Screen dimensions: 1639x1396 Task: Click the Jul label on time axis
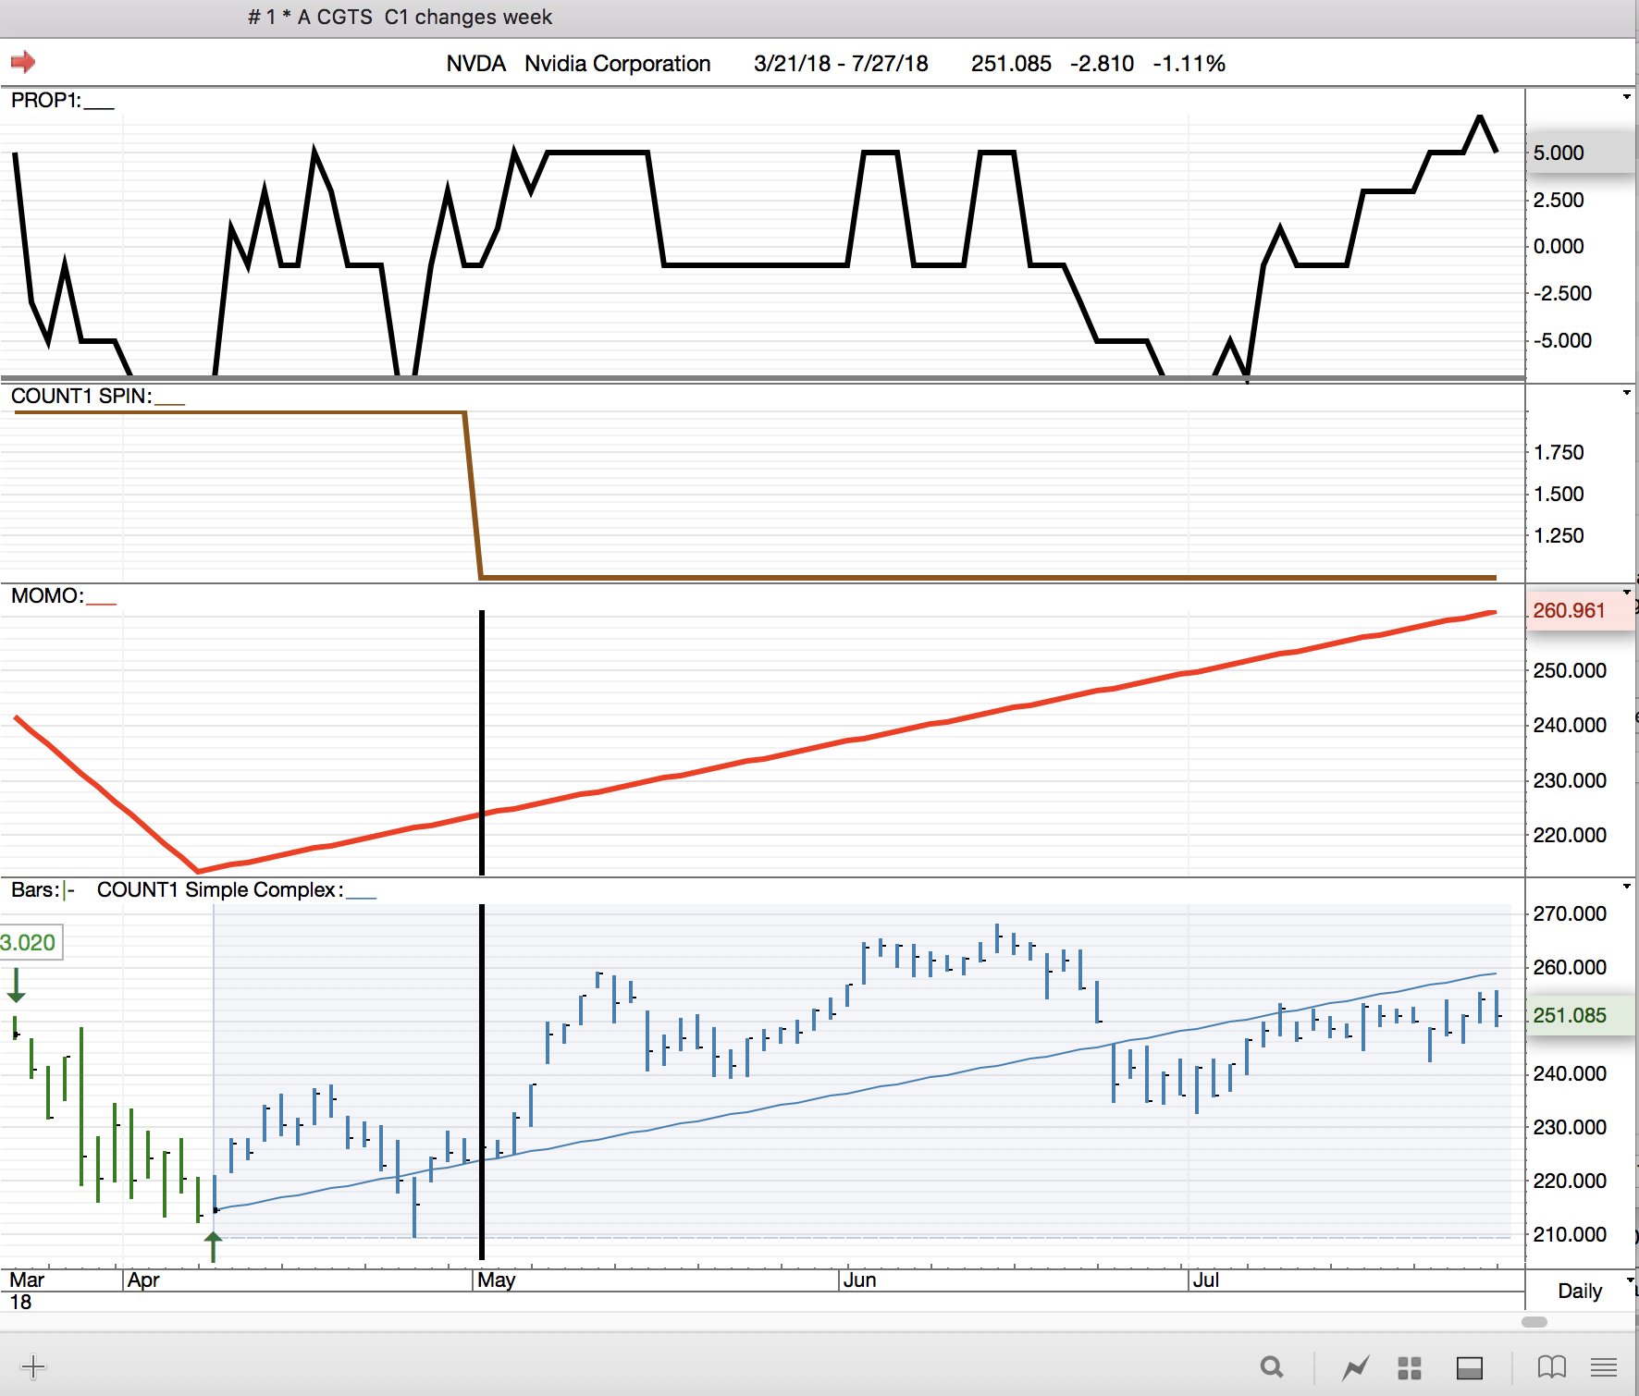point(1206,1280)
